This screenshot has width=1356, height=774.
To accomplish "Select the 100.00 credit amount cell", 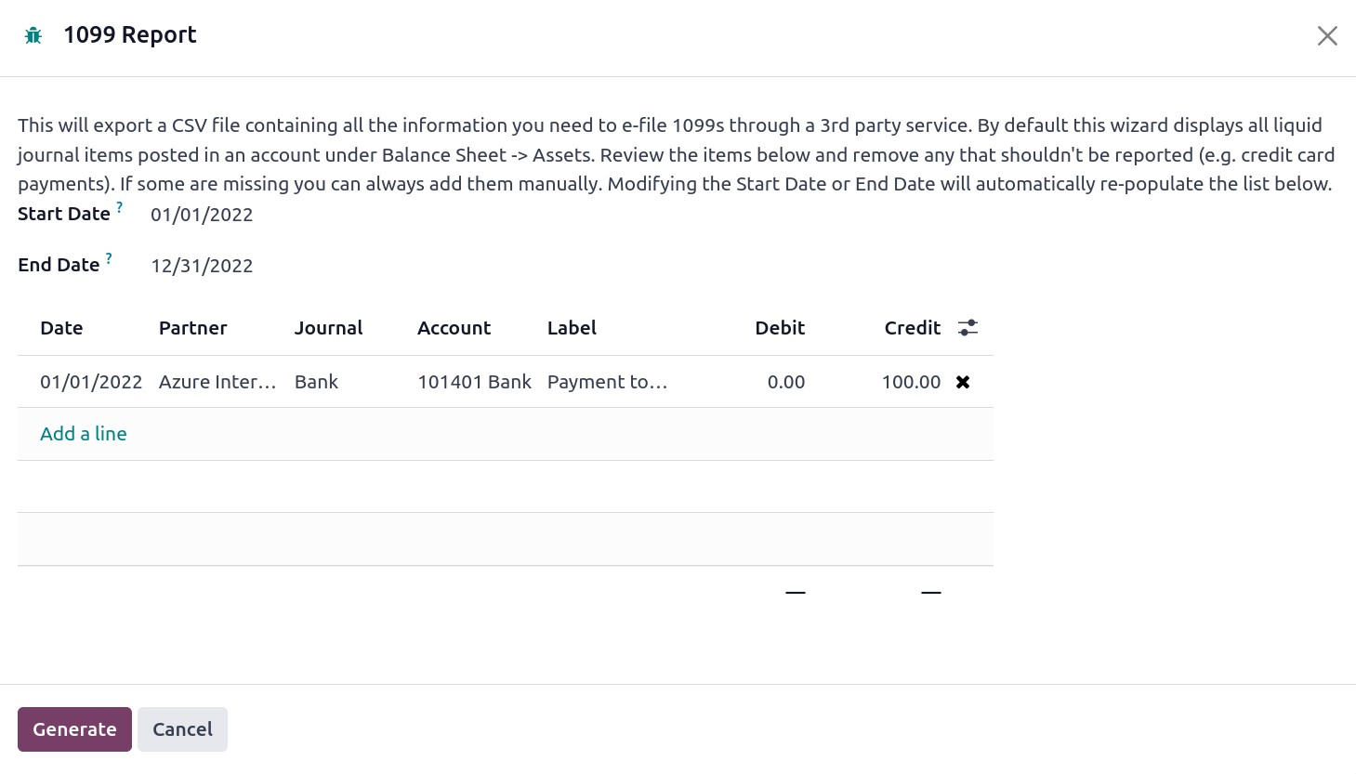I will click(911, 382).
